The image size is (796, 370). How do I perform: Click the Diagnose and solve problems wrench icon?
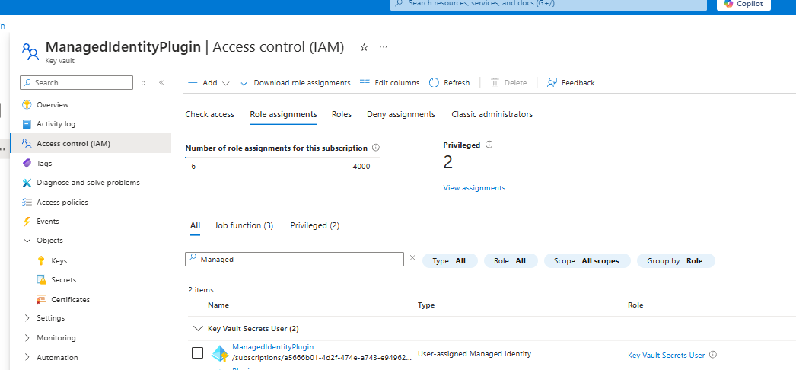27,183
